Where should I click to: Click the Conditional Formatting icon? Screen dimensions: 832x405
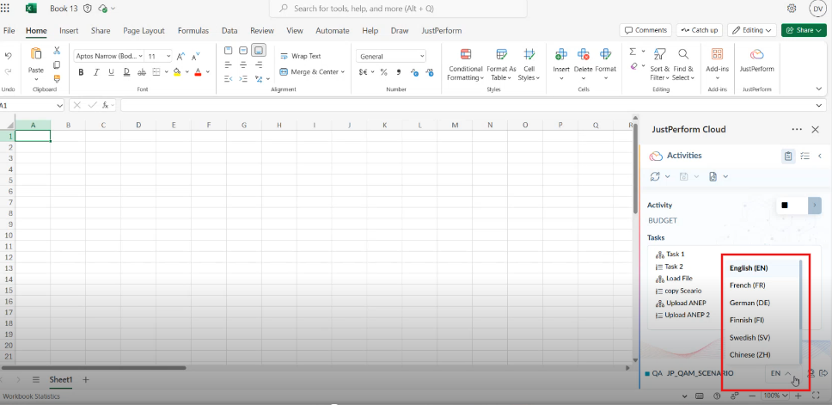[465, 55]
